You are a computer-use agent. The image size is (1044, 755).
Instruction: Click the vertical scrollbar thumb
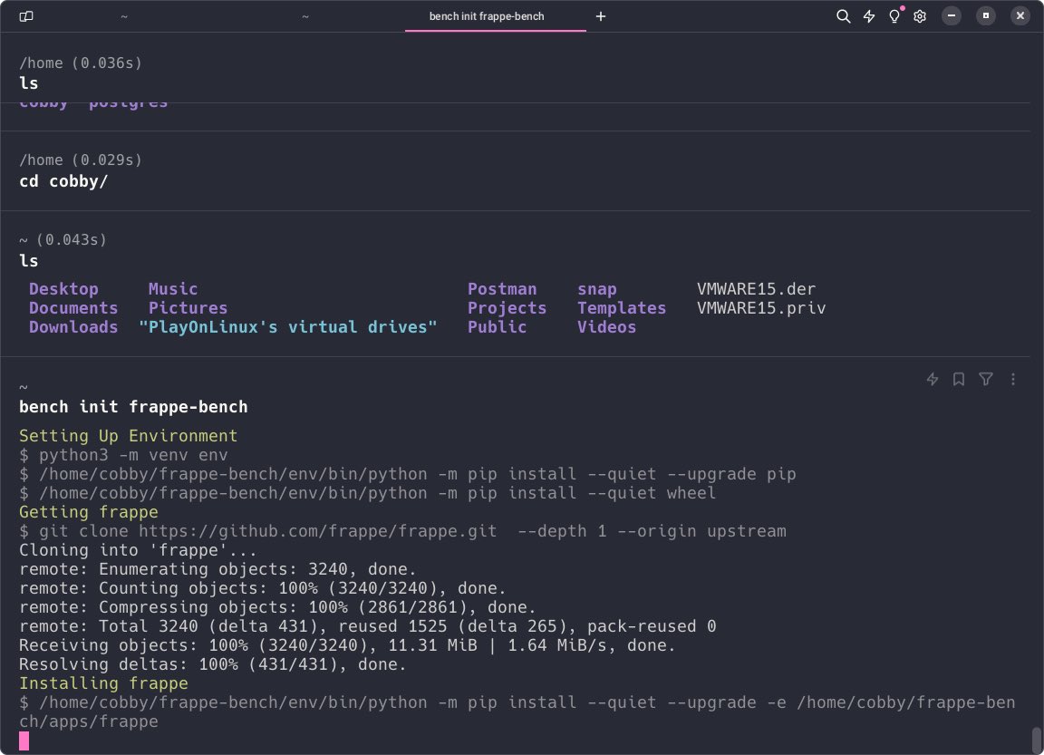1037,740
